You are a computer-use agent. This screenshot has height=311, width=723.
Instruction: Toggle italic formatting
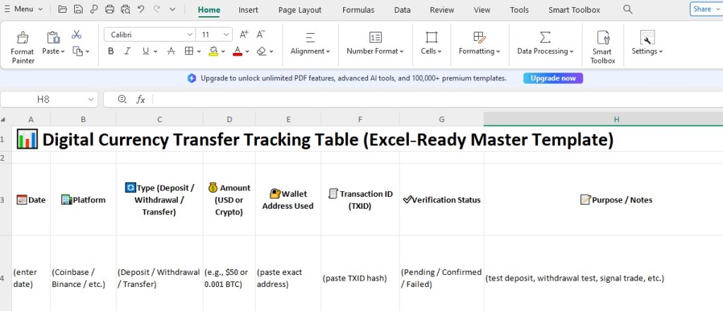pyautogui.click(x=128, y=51)
